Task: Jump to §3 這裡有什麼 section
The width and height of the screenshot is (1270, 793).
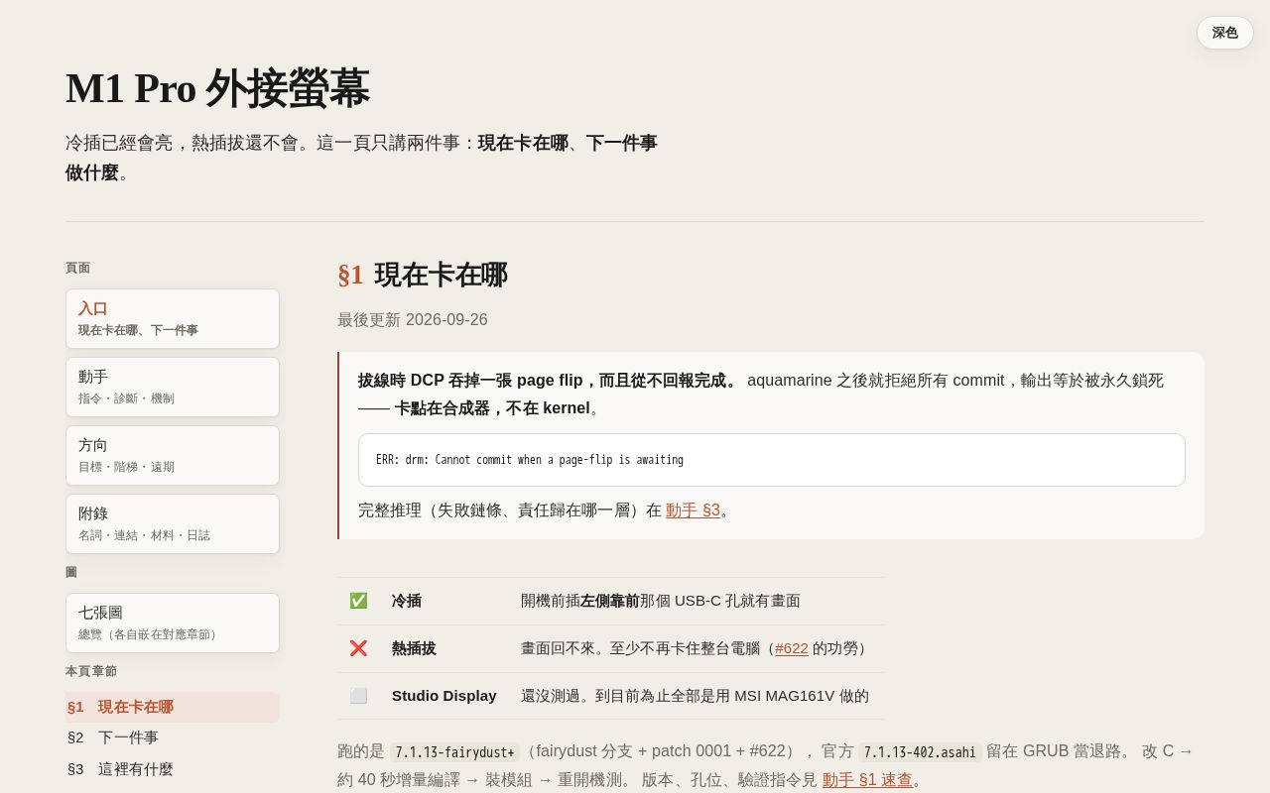Action: [x=173, y=768]
